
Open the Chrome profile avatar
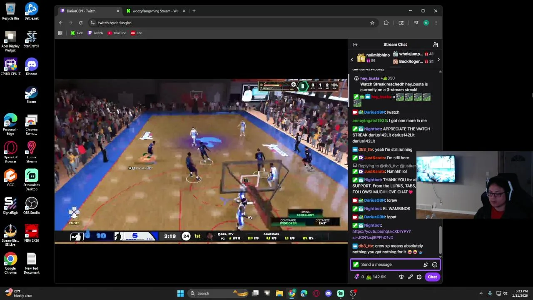point(426,23)
